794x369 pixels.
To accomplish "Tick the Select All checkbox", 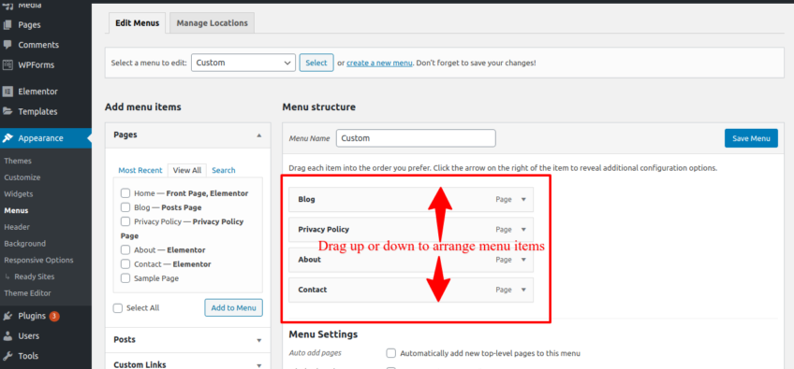I will (x=118, y=308).
